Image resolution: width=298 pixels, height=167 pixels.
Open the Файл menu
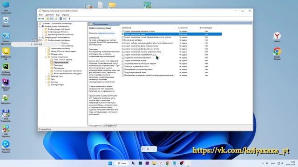click(41, 15)
